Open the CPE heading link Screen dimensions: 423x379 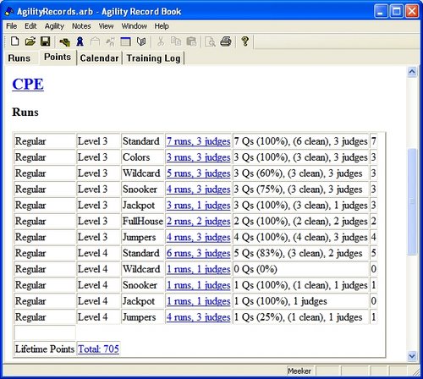point(28,84)
